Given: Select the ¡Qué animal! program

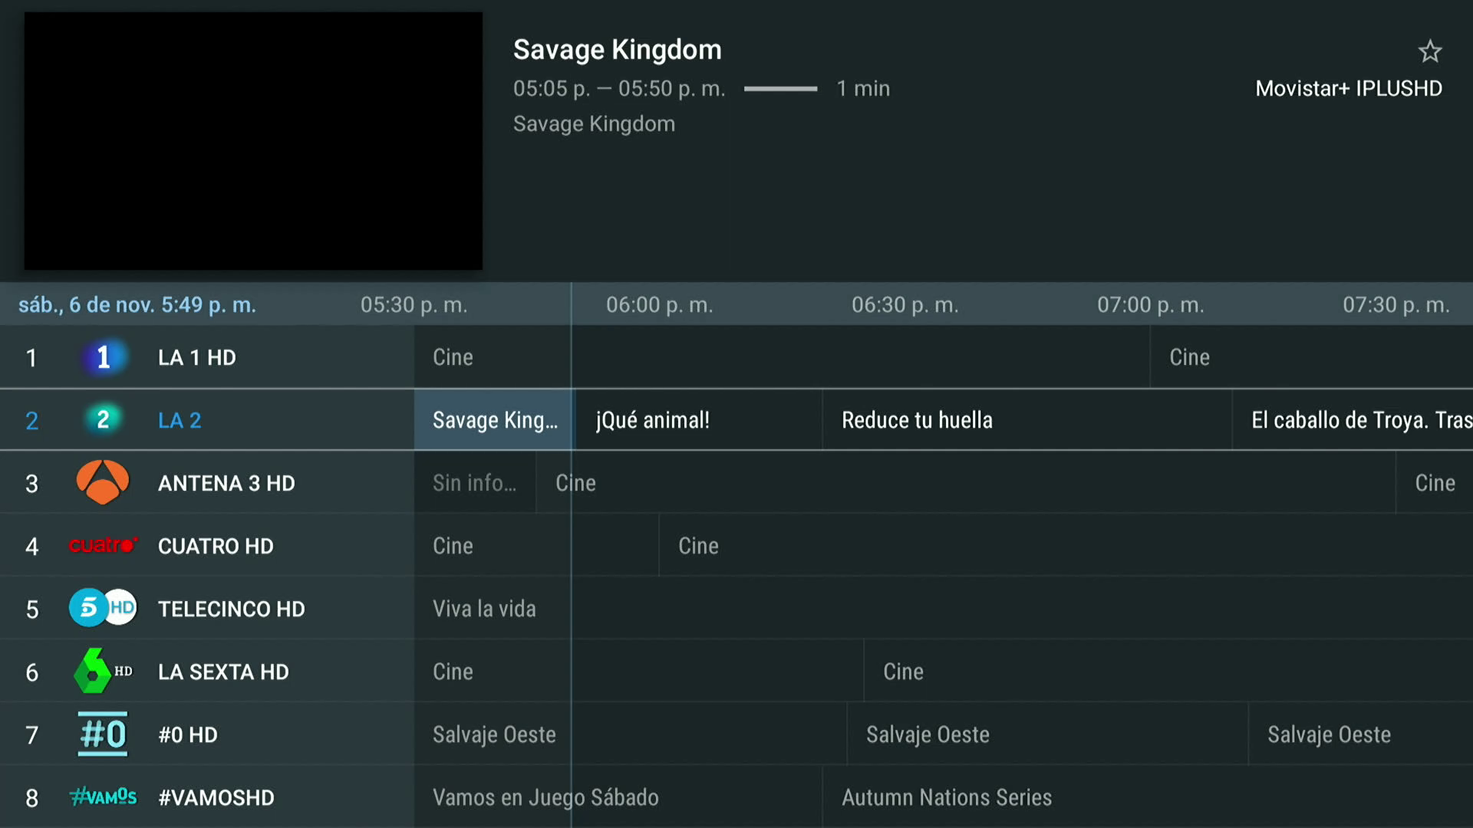Looking at the screenshot, I should click(698, 420).
